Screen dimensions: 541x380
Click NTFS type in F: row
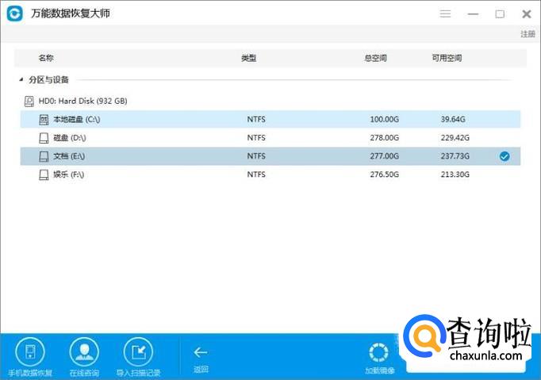(256, 175)
